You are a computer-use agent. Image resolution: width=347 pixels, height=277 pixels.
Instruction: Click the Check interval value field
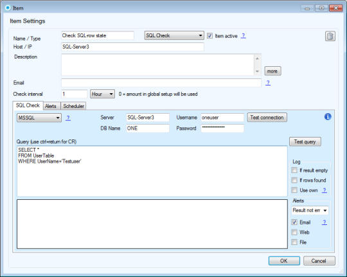tap(75, 94)
